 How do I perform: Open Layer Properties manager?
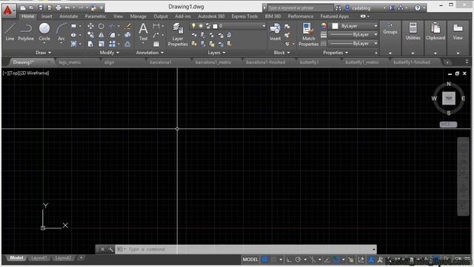pos(178,34)
